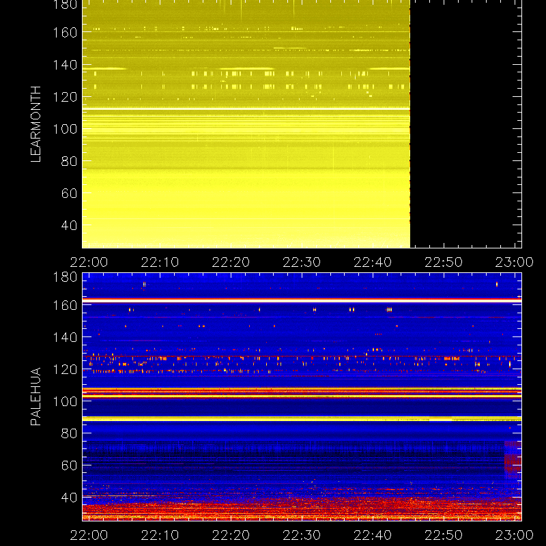The image size is (546, 546).
Task: Pick the 80 tick label on Palehua axis
Action: [x=69, y=433]
